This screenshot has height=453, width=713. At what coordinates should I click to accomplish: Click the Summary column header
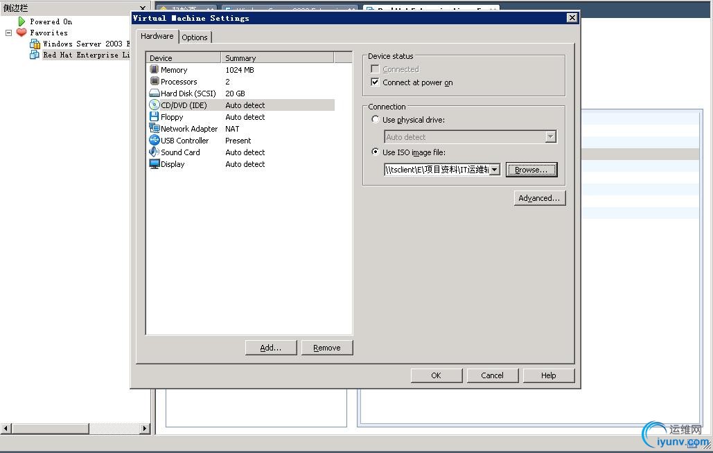(277, 57)
